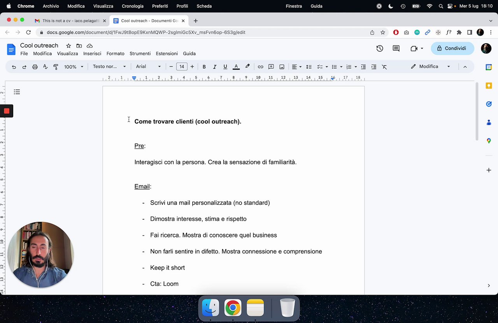Insert a link with the chain icon

(261, 67)
